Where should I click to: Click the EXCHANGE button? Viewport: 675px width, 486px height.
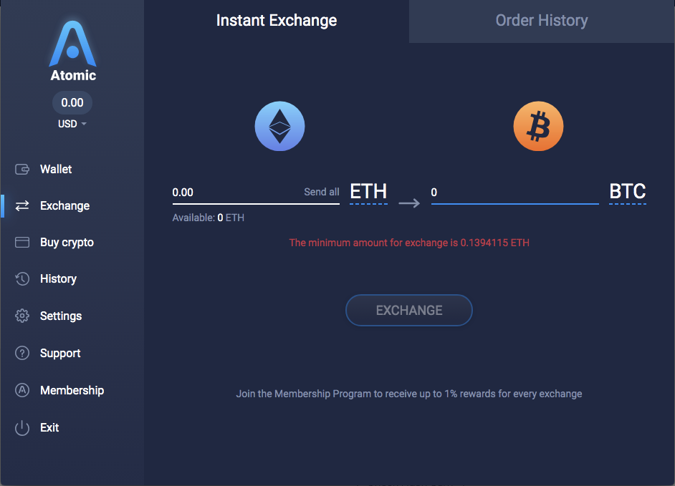click(x=408, y=310)
